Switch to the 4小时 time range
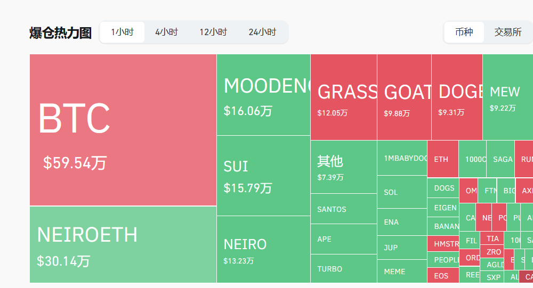Viewport: 533px width, 288px height. (166, 32)
